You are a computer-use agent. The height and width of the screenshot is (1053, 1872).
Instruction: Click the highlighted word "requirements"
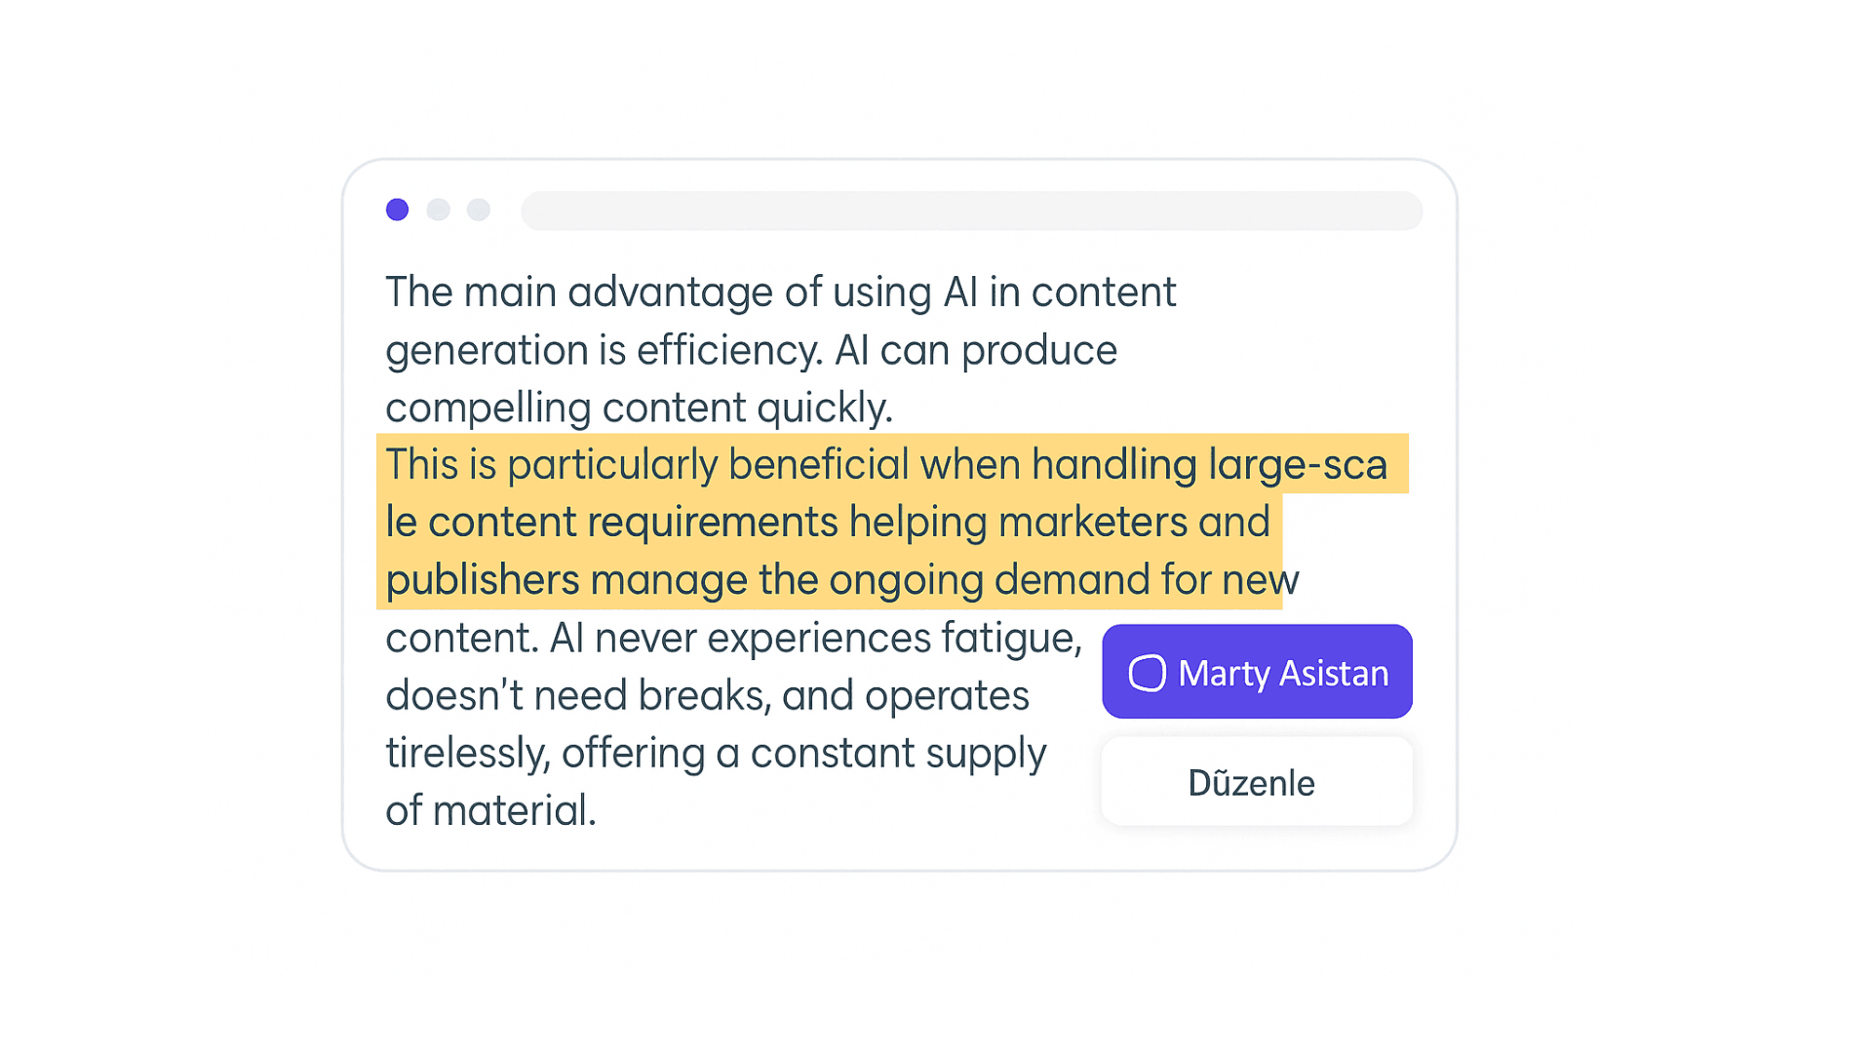pyautogui.click(x=713, y=523)
